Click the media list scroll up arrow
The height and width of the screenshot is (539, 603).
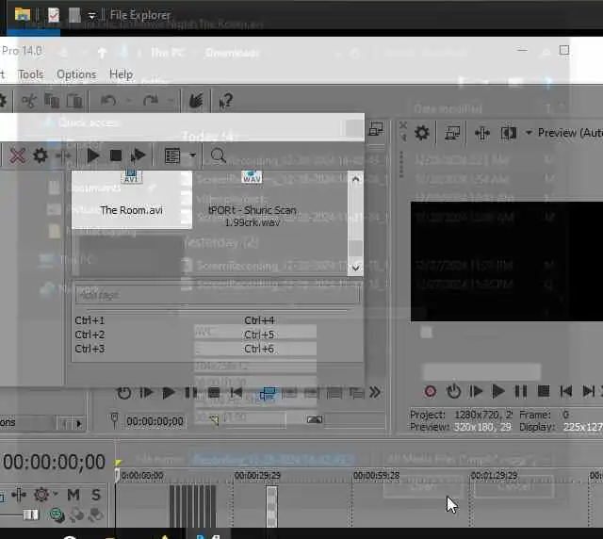[355, 179]
